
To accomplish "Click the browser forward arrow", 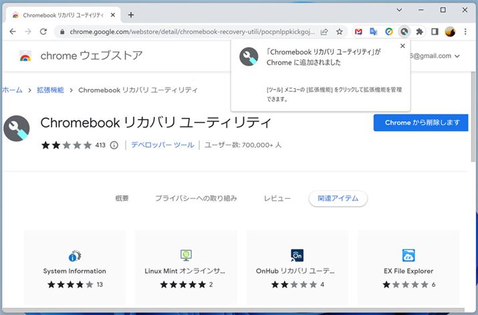I will click(x=27, y=31).
